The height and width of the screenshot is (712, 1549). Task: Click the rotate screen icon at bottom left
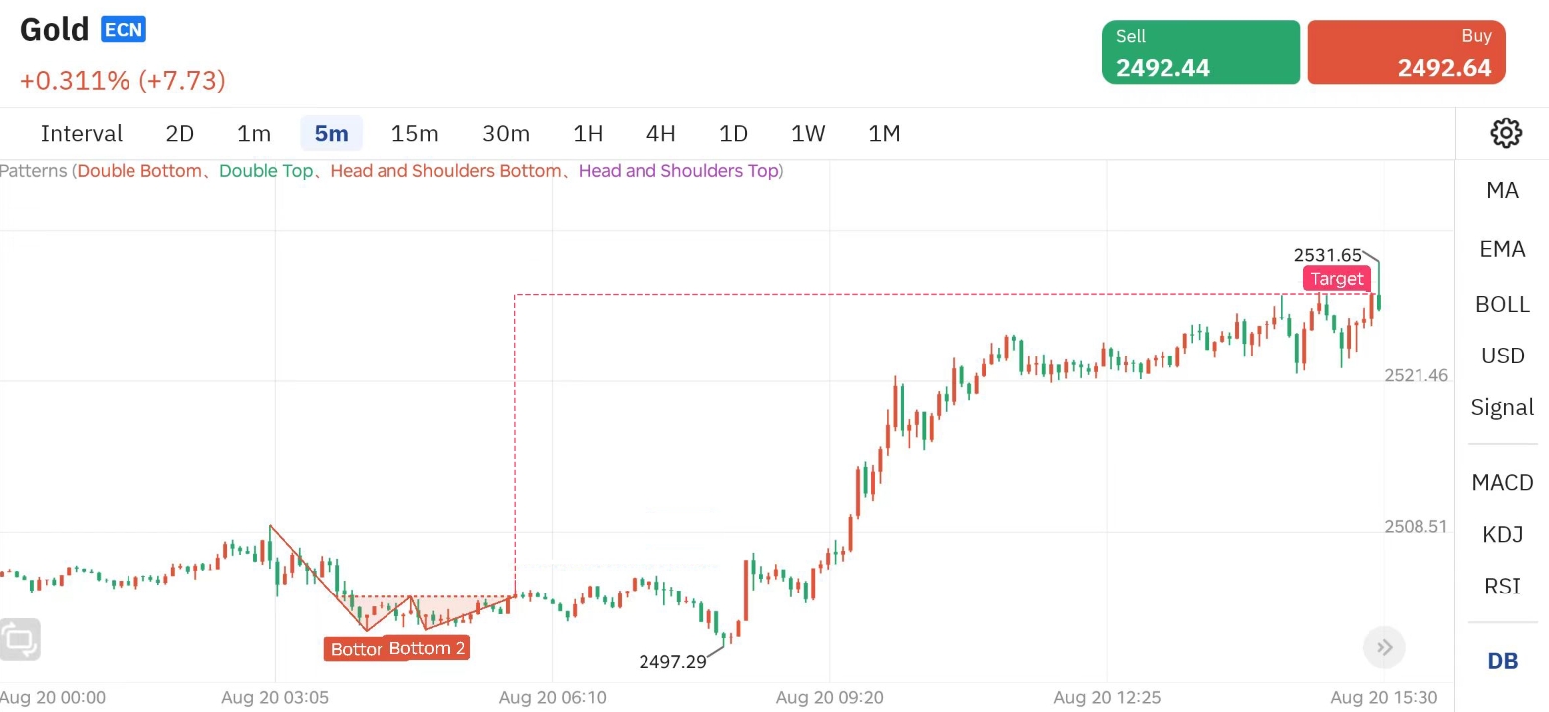pos(21,639)
